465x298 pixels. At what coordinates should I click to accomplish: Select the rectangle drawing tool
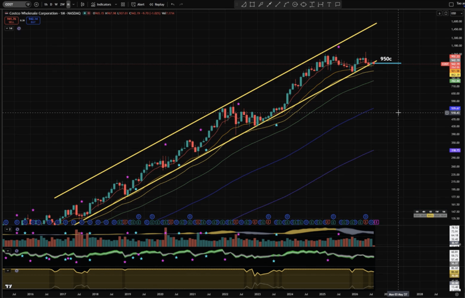(x=252, y=4)
